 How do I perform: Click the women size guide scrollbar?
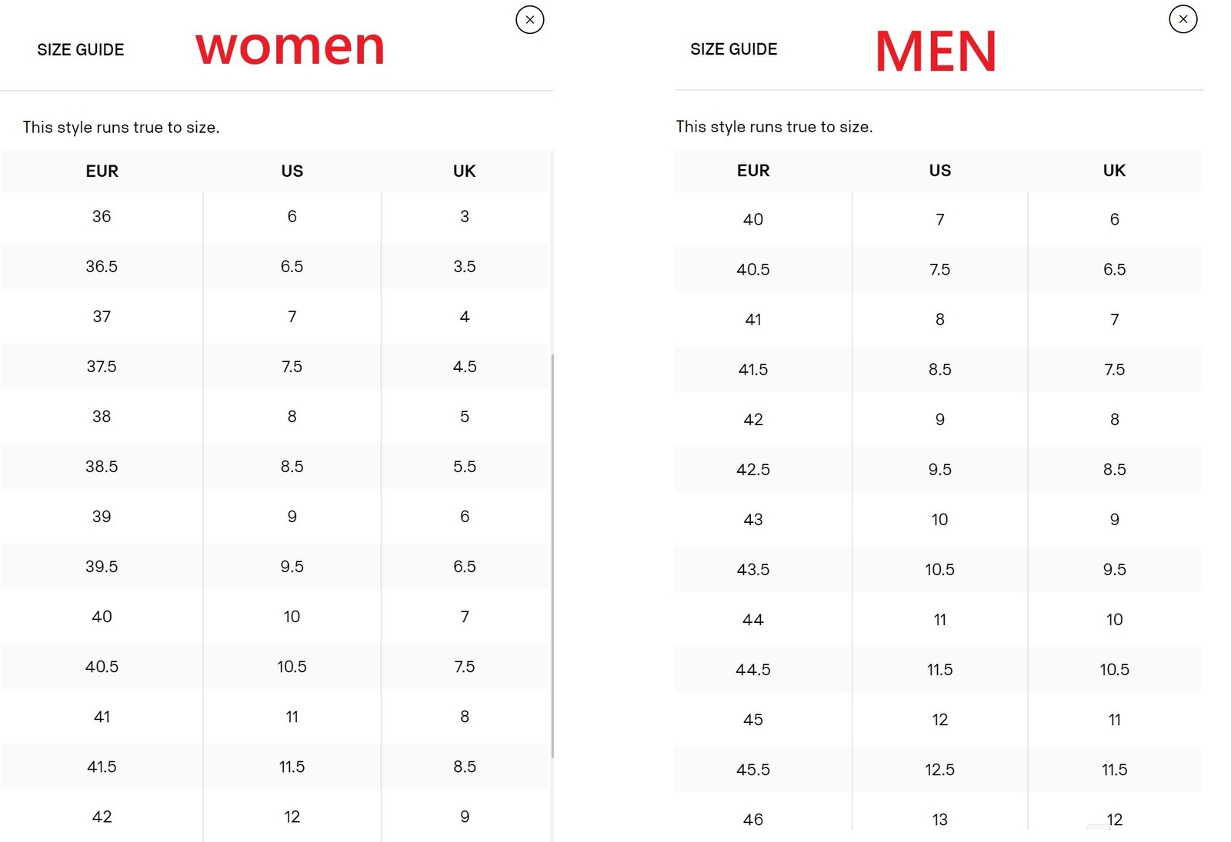552,554
